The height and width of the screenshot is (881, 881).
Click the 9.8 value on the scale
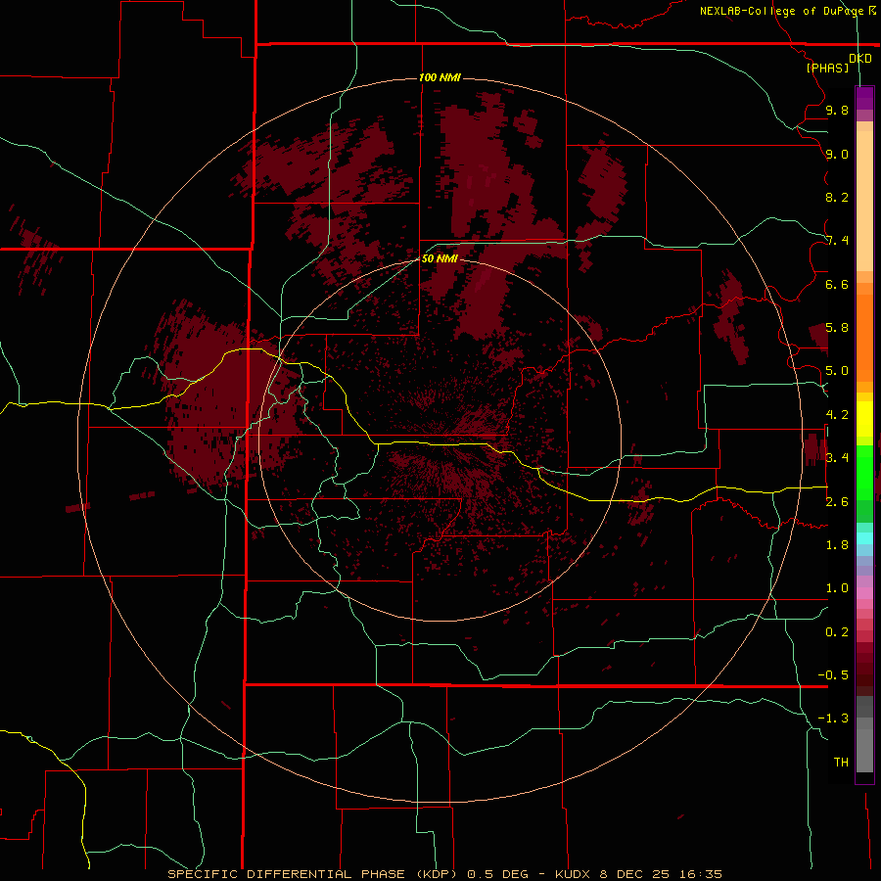click(837, 110)
